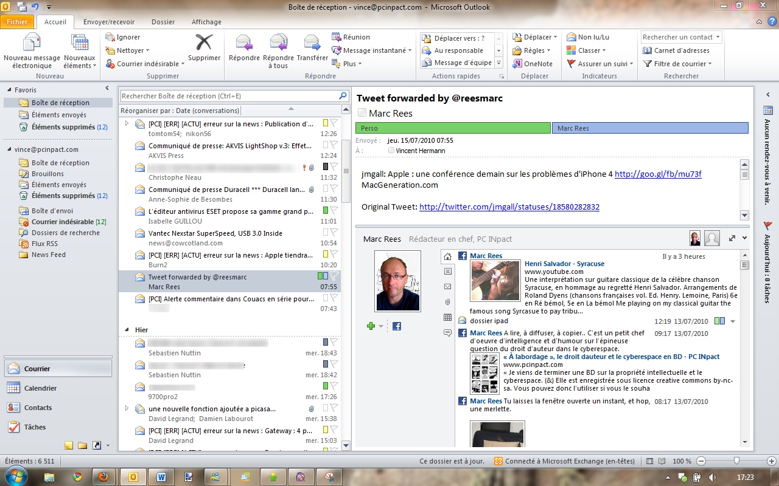Toggle the checkbox beside Marc Rees sender
Viewport: 779px width, 486px height.
point(362,113)
